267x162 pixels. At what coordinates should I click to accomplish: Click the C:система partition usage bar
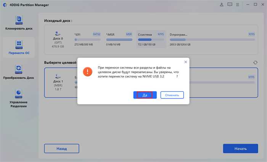pos(151,40)
